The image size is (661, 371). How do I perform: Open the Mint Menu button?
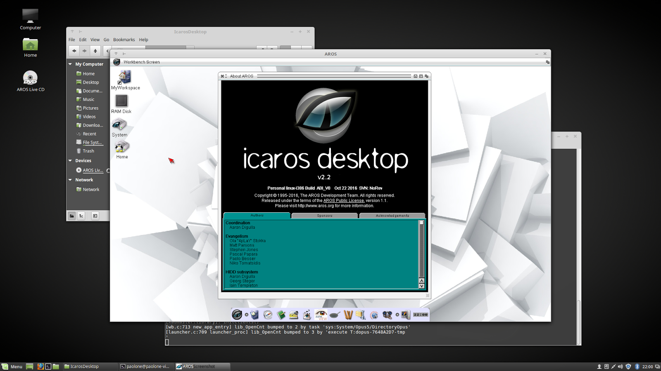point(12,366)
